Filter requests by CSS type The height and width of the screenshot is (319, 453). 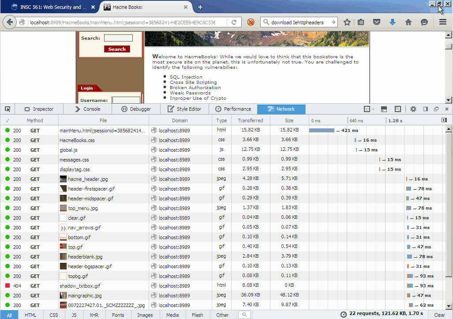click(53, 315)
